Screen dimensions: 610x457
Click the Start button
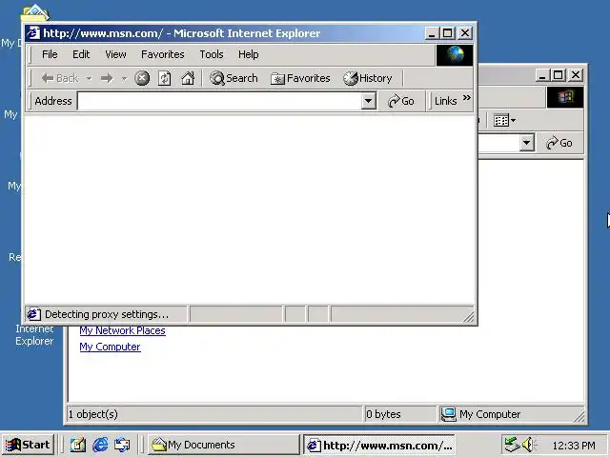pyautogui.click(x=28, y=445)
